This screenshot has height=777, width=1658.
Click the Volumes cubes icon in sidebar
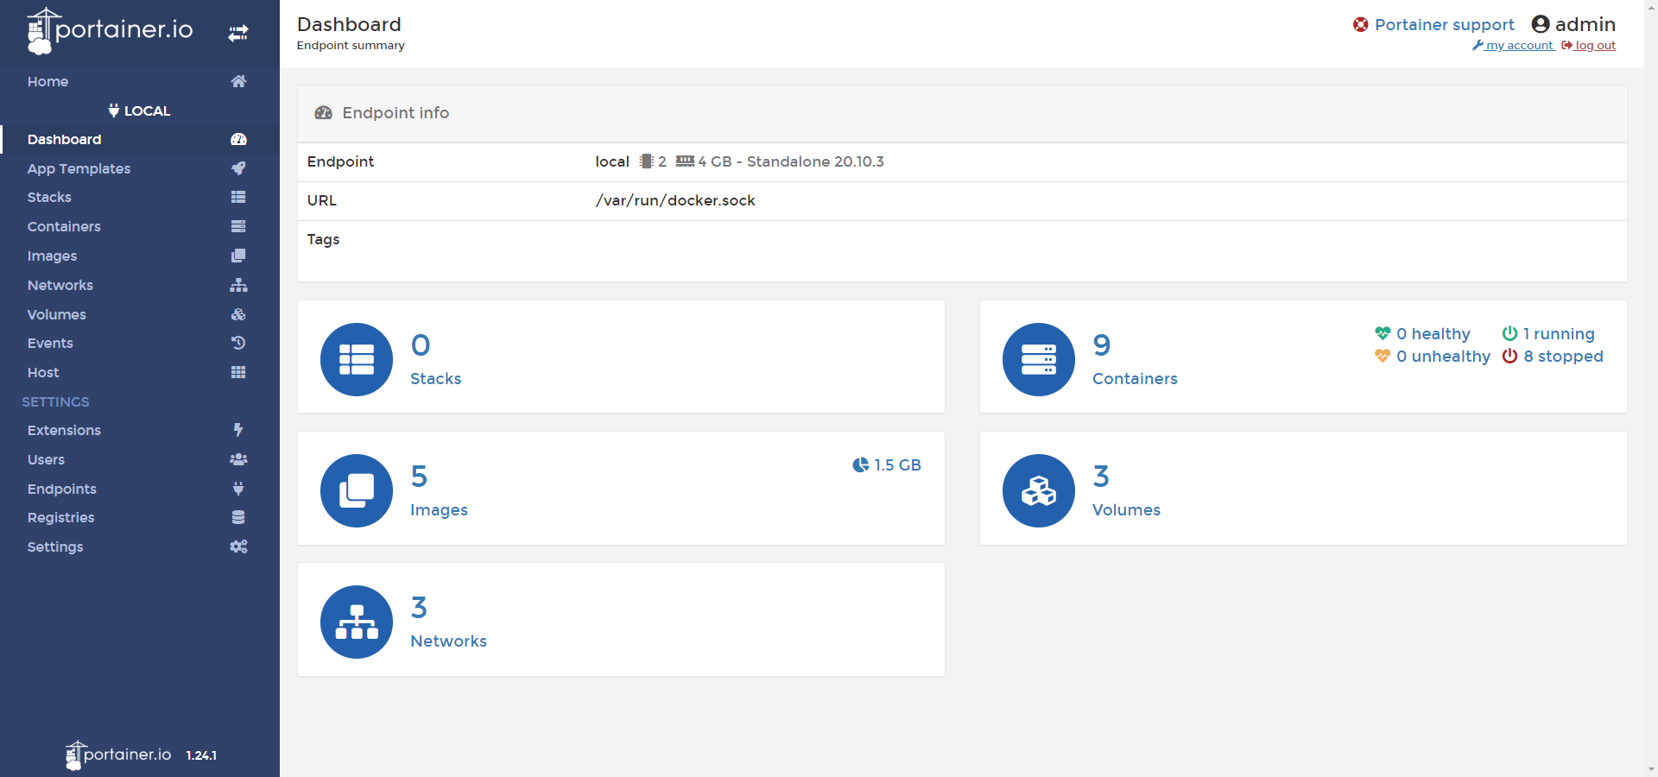(238, 315)
